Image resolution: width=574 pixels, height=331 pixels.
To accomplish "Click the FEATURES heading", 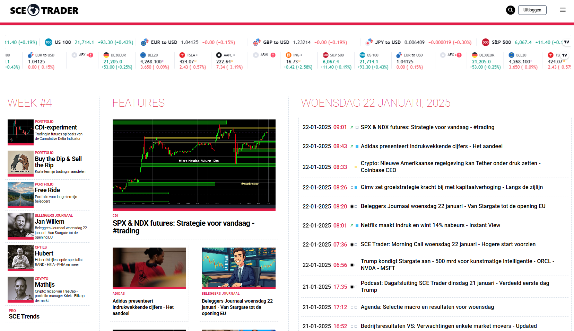I will click(x=139, y=103).
